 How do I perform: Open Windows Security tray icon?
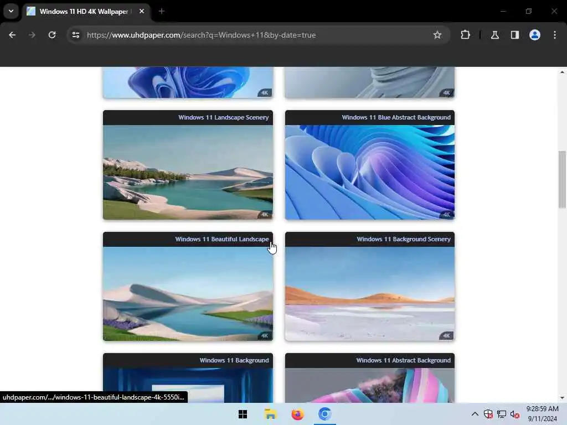point(488,414)
